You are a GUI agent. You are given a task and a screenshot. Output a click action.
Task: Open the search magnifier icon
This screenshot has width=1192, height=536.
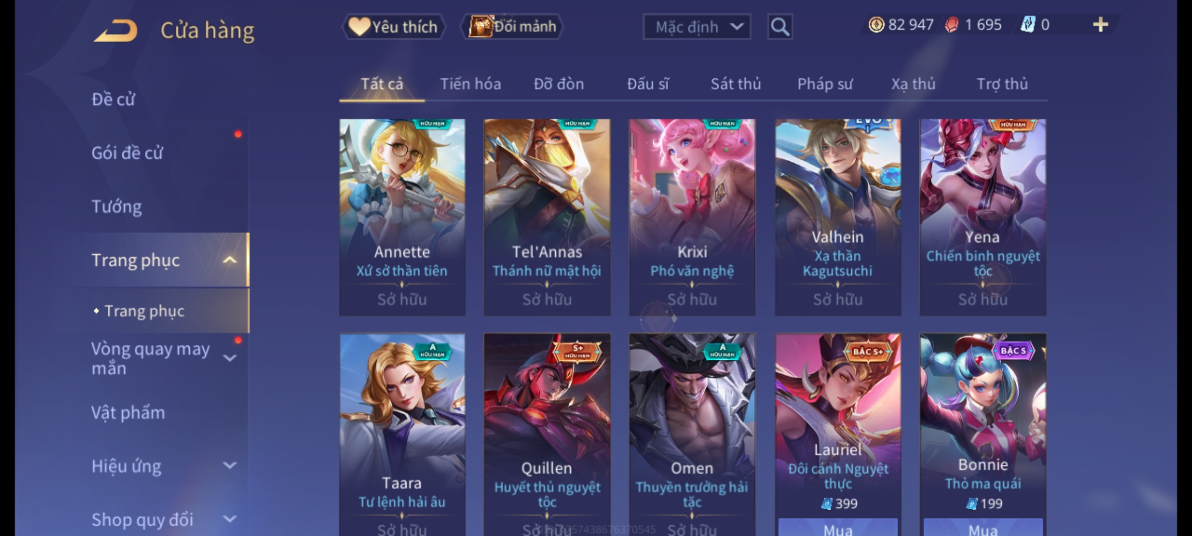780,27
